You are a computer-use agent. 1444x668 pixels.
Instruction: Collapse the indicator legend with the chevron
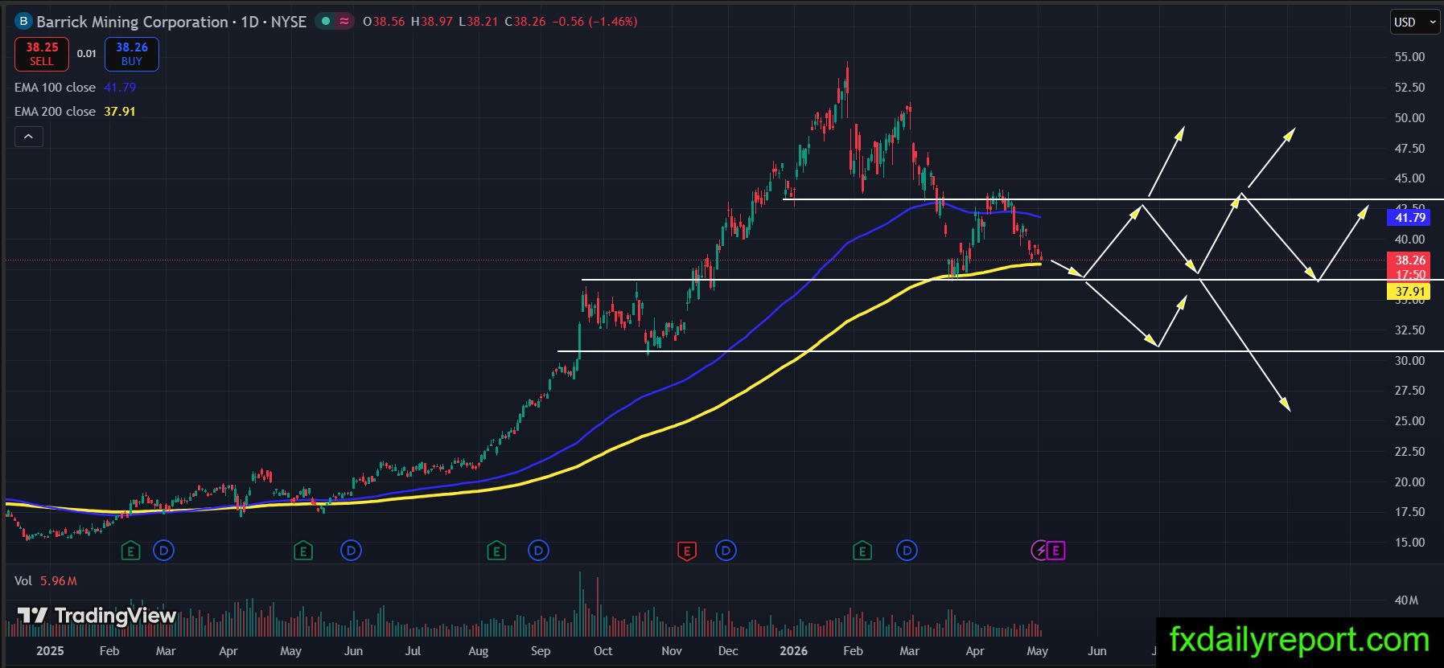(x=28, y=137)
